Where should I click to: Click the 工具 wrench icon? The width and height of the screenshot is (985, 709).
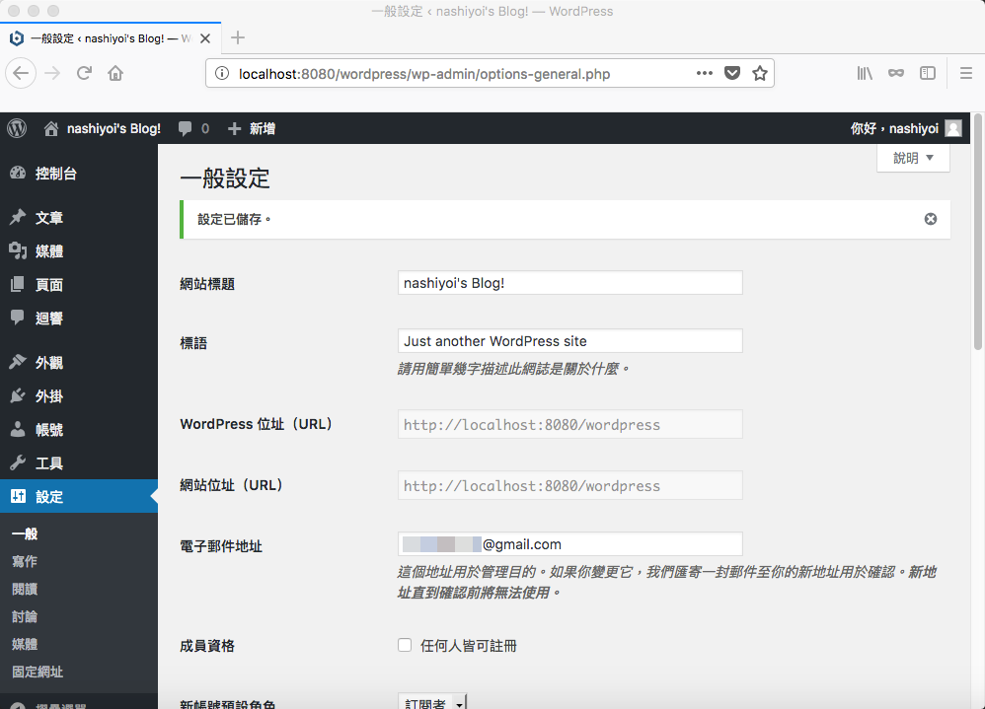[x=18, y=463]
